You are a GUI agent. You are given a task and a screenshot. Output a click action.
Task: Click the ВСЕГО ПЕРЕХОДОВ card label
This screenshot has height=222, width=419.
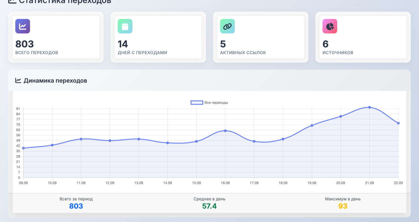37,53
